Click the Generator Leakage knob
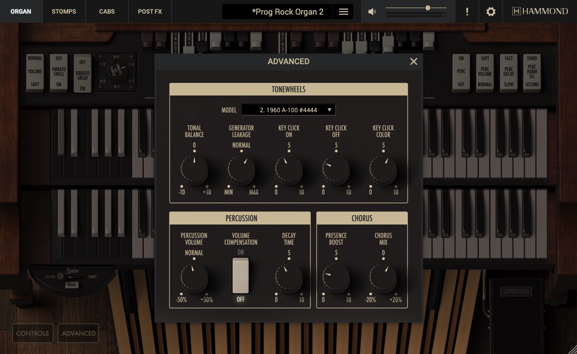This screenshot has height=354, width=577. 241,170
